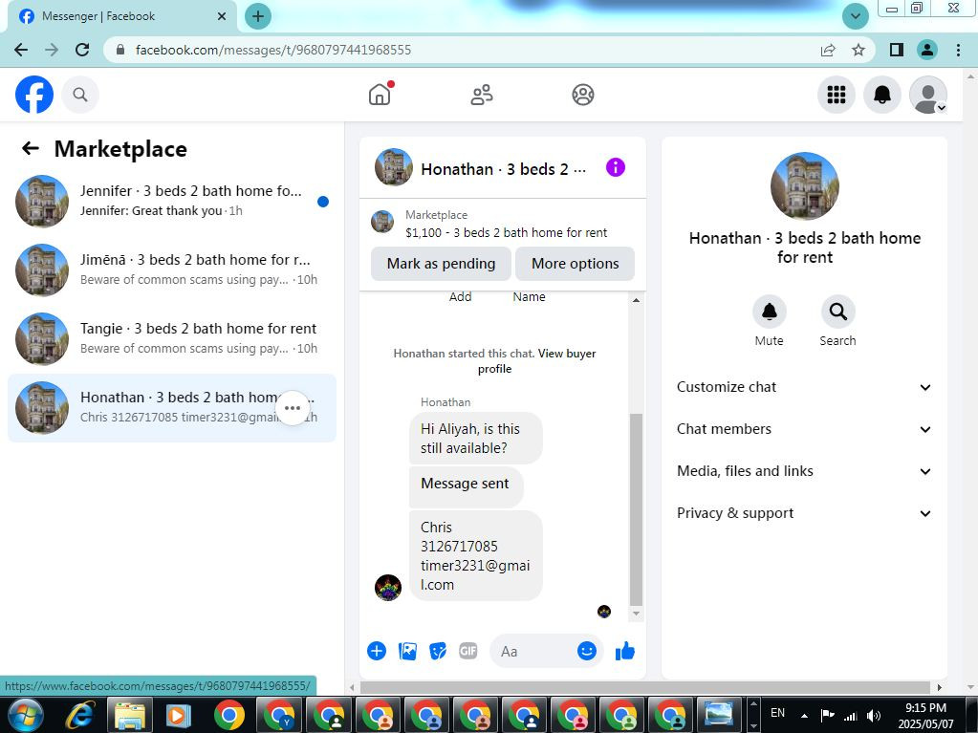Open the Chrome profile icon in toolbar

(927, 50)
